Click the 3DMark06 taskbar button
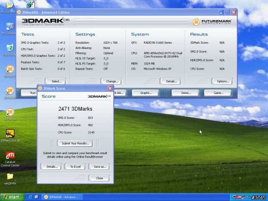 point(62,197)
